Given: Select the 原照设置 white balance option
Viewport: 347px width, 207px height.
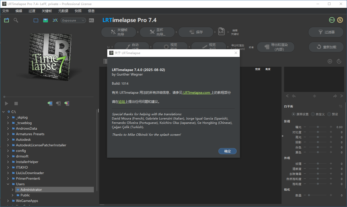Looking at the screenshot, I should [294, 114].
